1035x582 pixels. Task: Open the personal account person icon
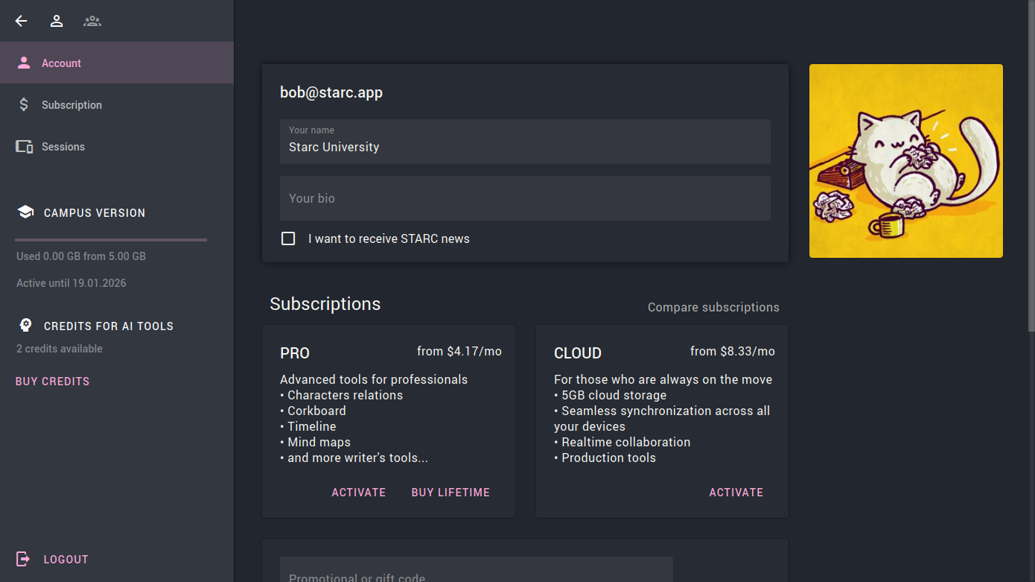[x=57, y=21]
